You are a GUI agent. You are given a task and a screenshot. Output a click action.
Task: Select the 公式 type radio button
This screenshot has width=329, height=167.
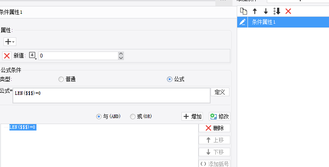coord(169,79)
